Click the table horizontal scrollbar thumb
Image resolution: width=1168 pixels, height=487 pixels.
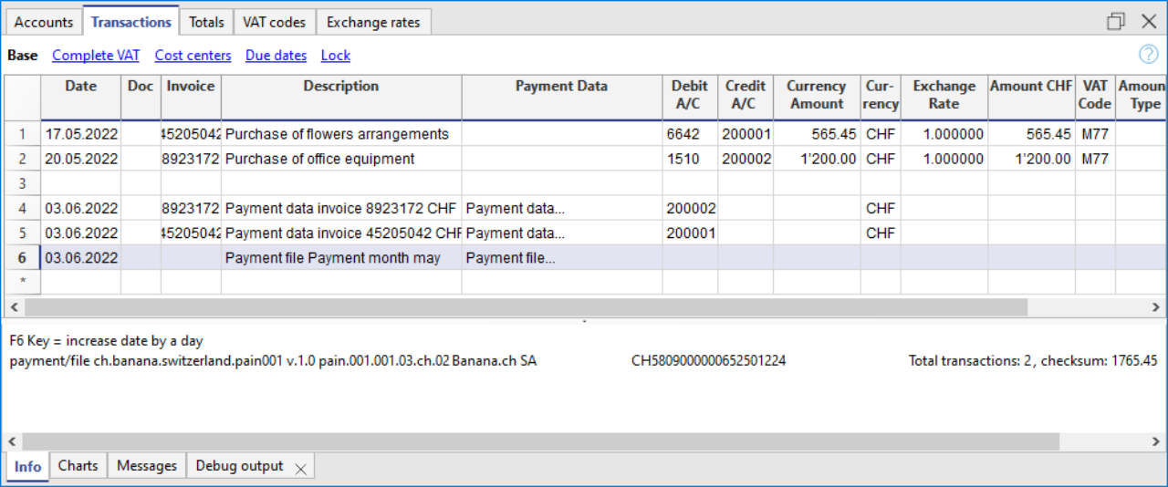click(525, 307)
